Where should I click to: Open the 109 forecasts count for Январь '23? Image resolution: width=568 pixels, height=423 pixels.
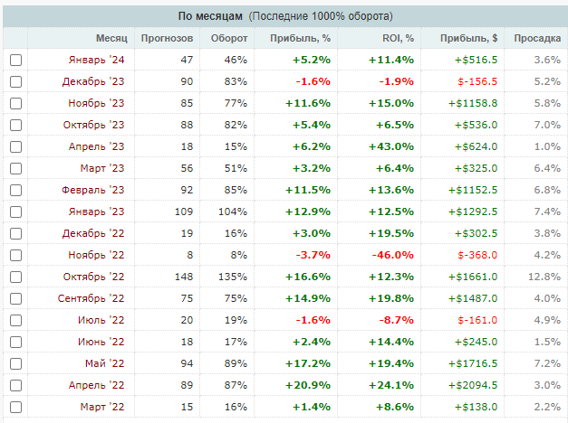(x=182, y=211)
